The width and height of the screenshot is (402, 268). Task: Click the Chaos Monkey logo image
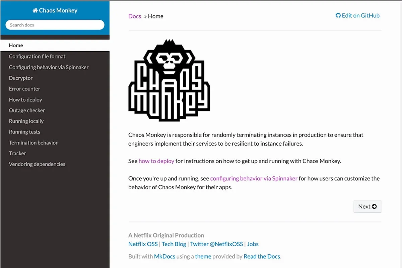(x=169, y=80)
